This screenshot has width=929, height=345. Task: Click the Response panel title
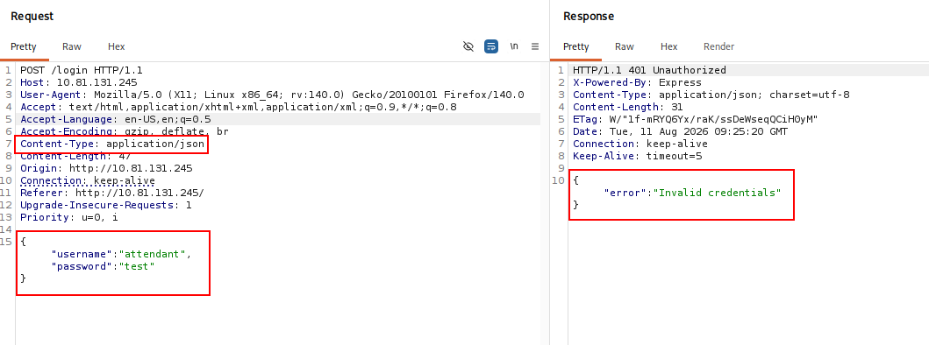point(589,17)
